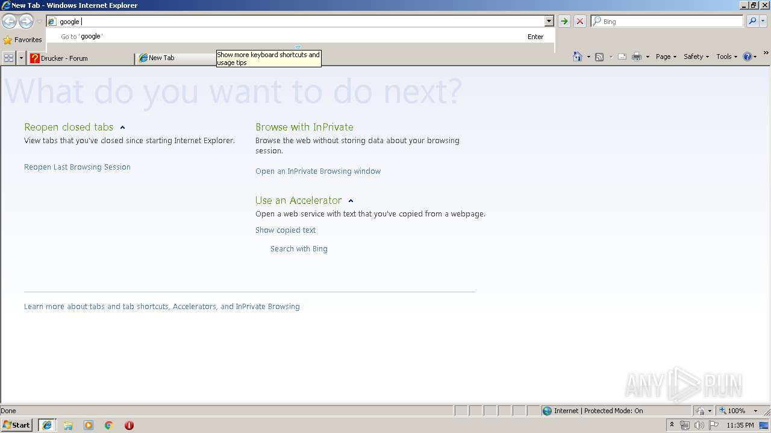Click the Internet Explorer title bar icon
Image resolution: width=771 pixels, height=433 pixels.
pos(5,5)
